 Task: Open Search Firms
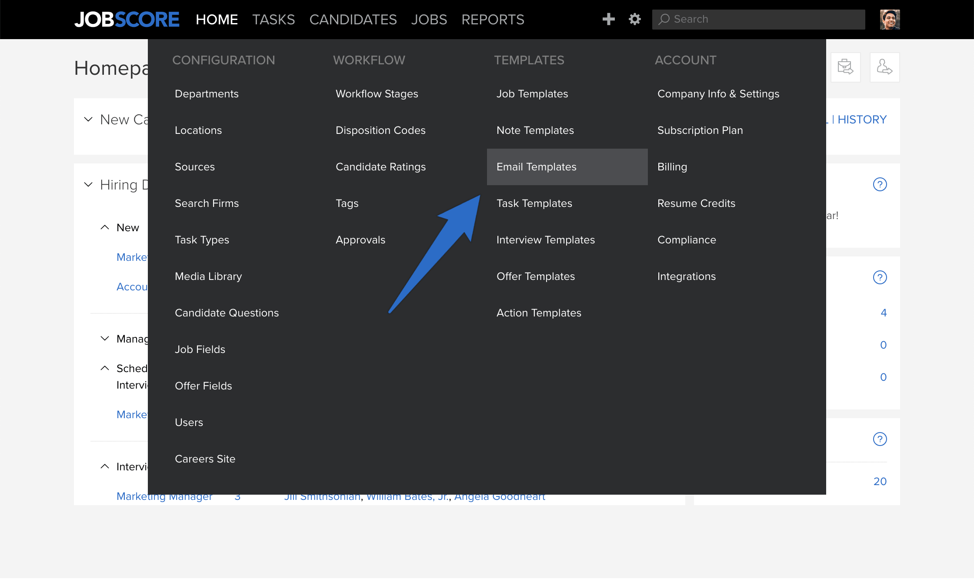click(x=207, y=203)
